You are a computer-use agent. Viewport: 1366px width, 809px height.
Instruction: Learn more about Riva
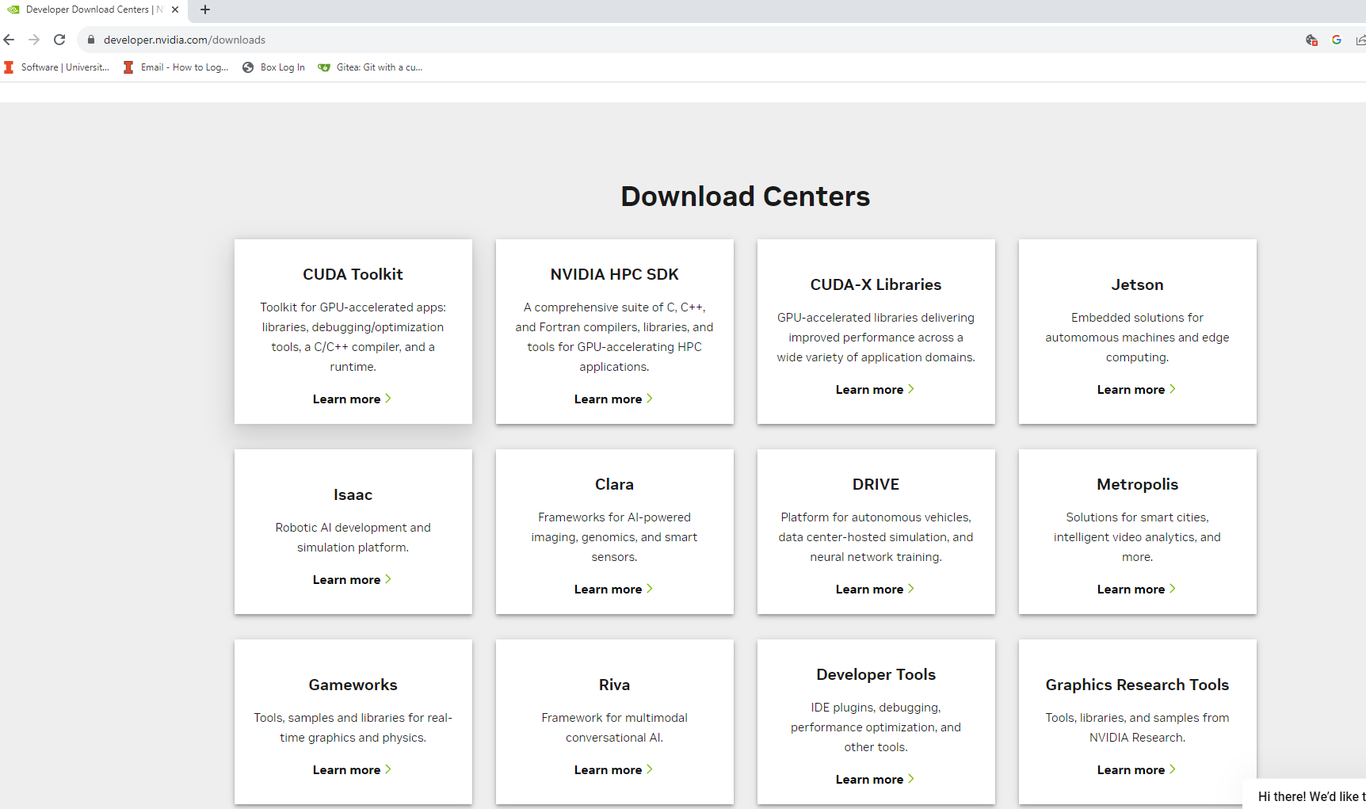click(x=613, y=770)
